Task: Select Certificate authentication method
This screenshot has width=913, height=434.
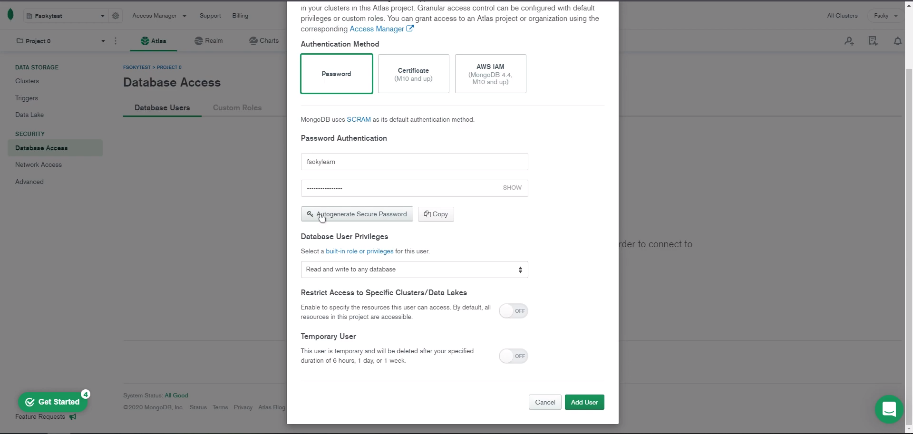Action: click(x=414, y=74)
